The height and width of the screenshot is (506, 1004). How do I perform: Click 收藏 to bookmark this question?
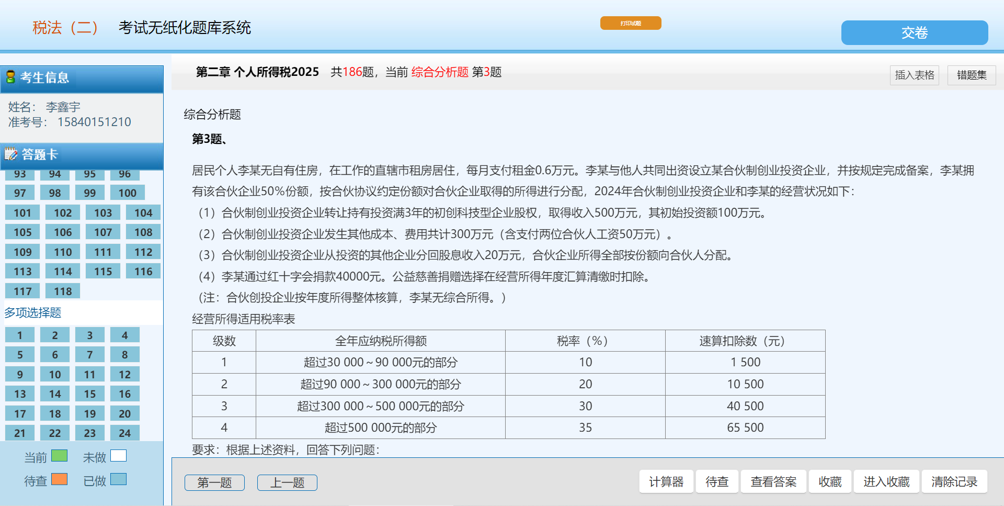[x=830, y=481]
